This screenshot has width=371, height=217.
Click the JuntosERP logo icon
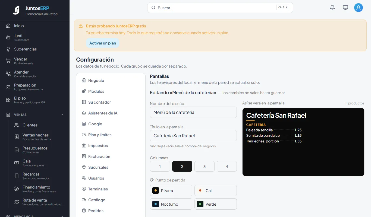point(16,10)
